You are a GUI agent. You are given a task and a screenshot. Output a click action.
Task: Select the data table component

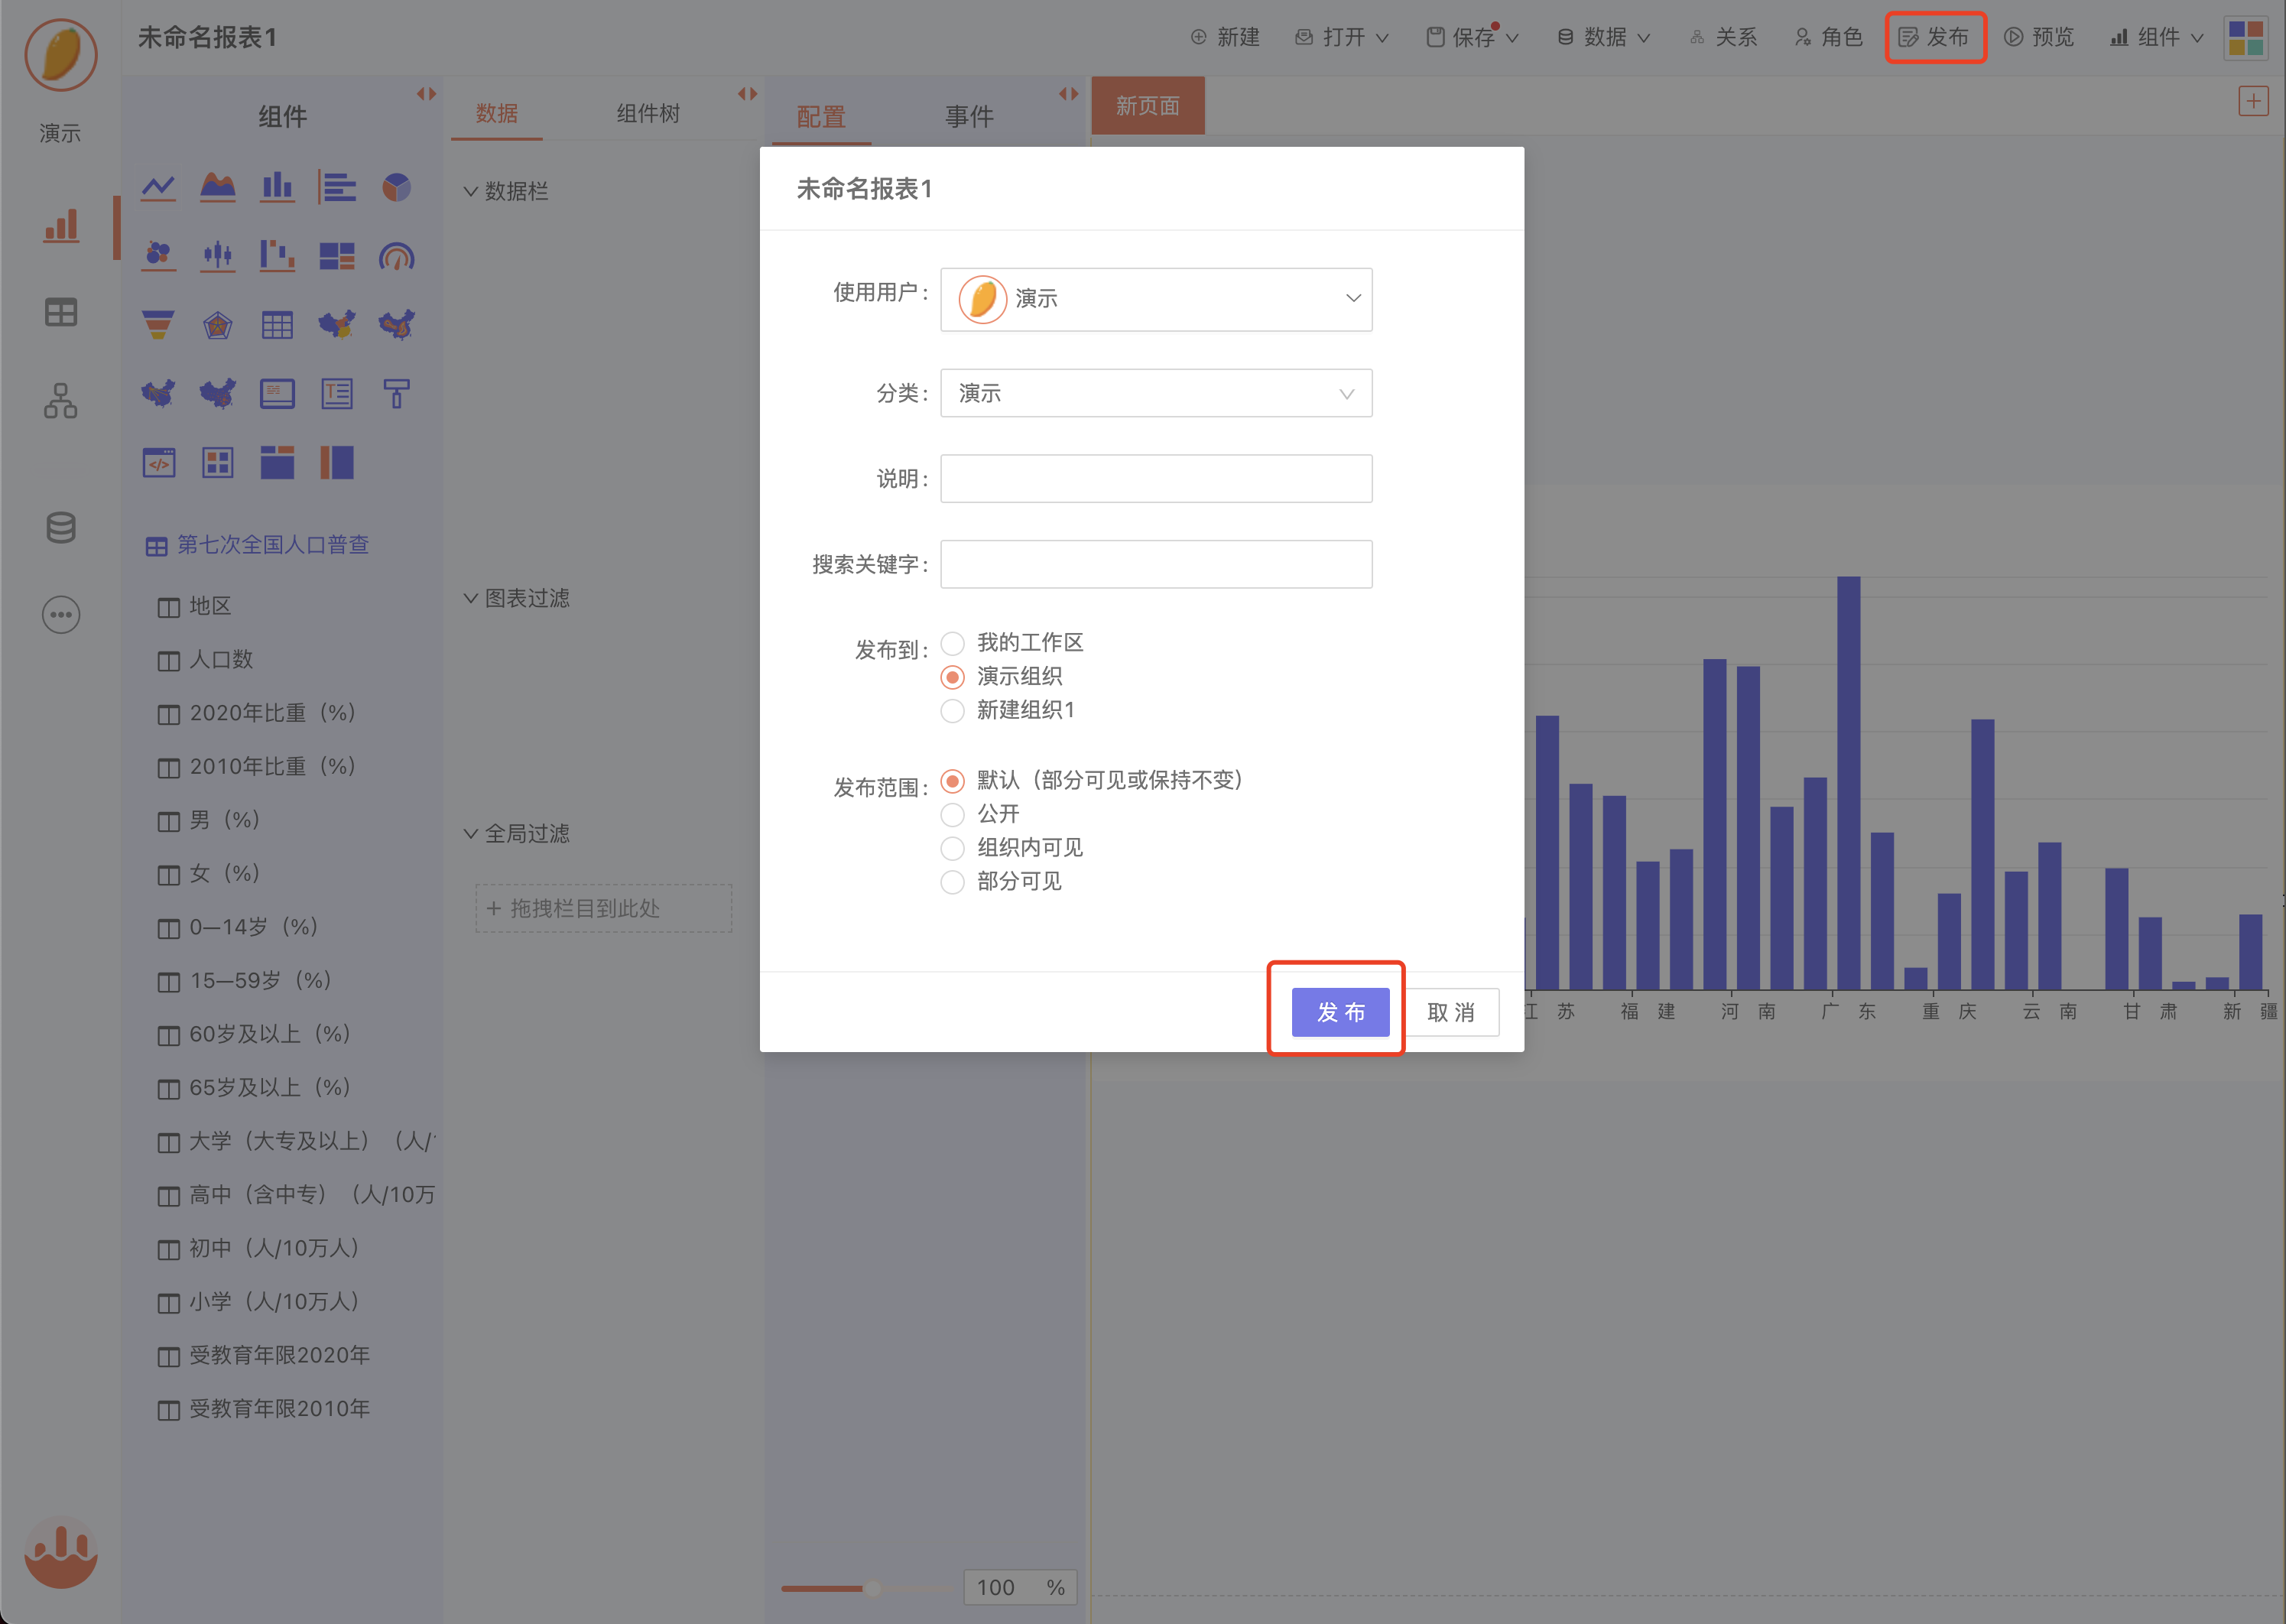click(277, 325)
